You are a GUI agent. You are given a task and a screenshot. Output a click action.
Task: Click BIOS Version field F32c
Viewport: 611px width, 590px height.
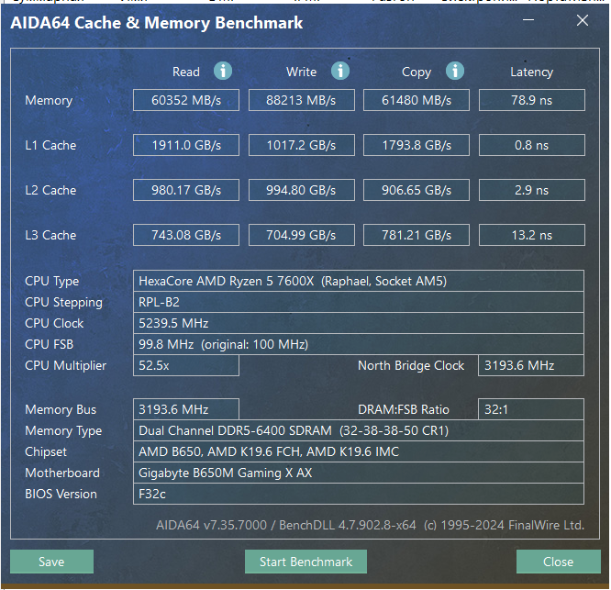coord(359,494)
